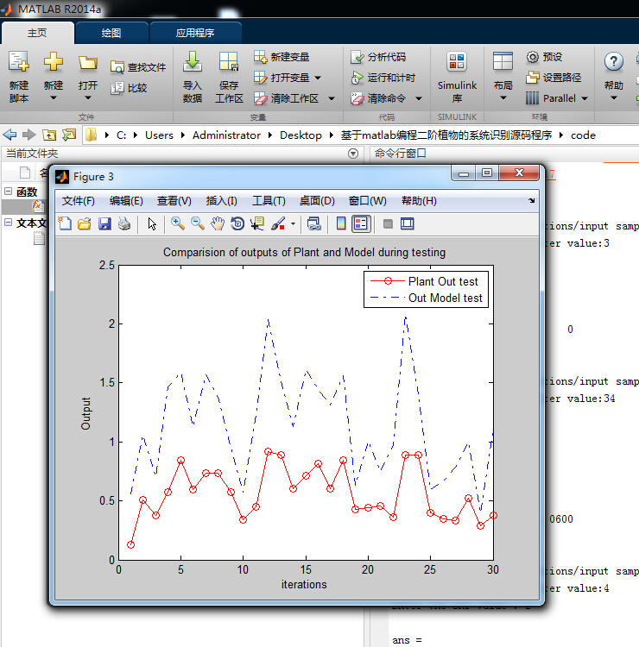The height and width of the screenshot is (647, 639).
Task: Toggle Edit Plot arrow tool
Action: coord(152,224)
